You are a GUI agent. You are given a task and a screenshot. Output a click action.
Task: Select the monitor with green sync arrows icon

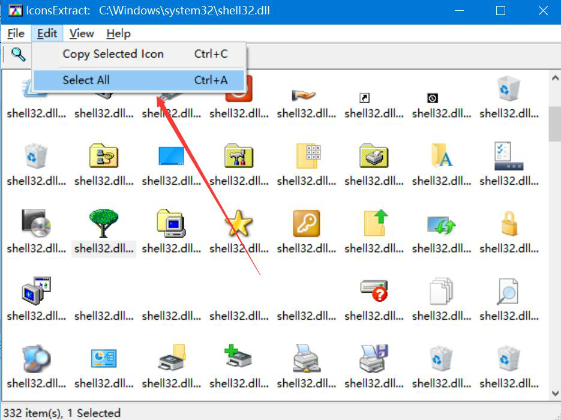(x=442, y=224)
